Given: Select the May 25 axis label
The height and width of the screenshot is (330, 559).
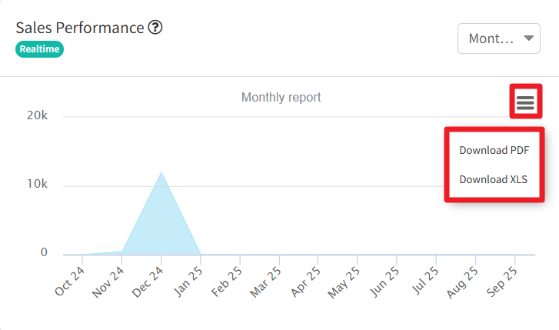Looking at the screenshot, I should [345, 282].
